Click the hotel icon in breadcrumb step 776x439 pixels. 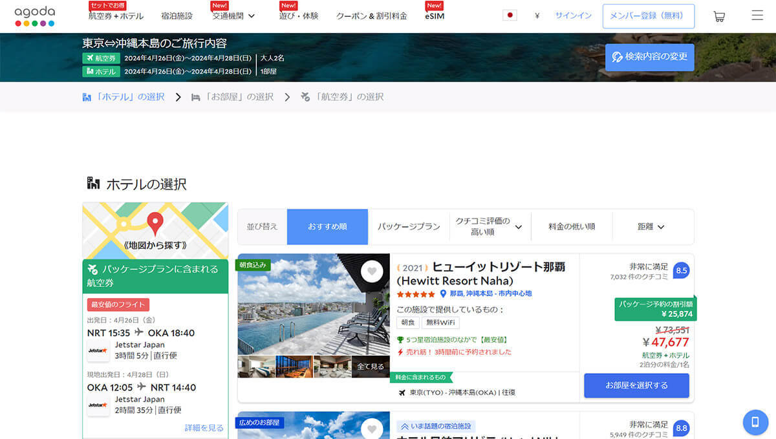coord(87,97)
